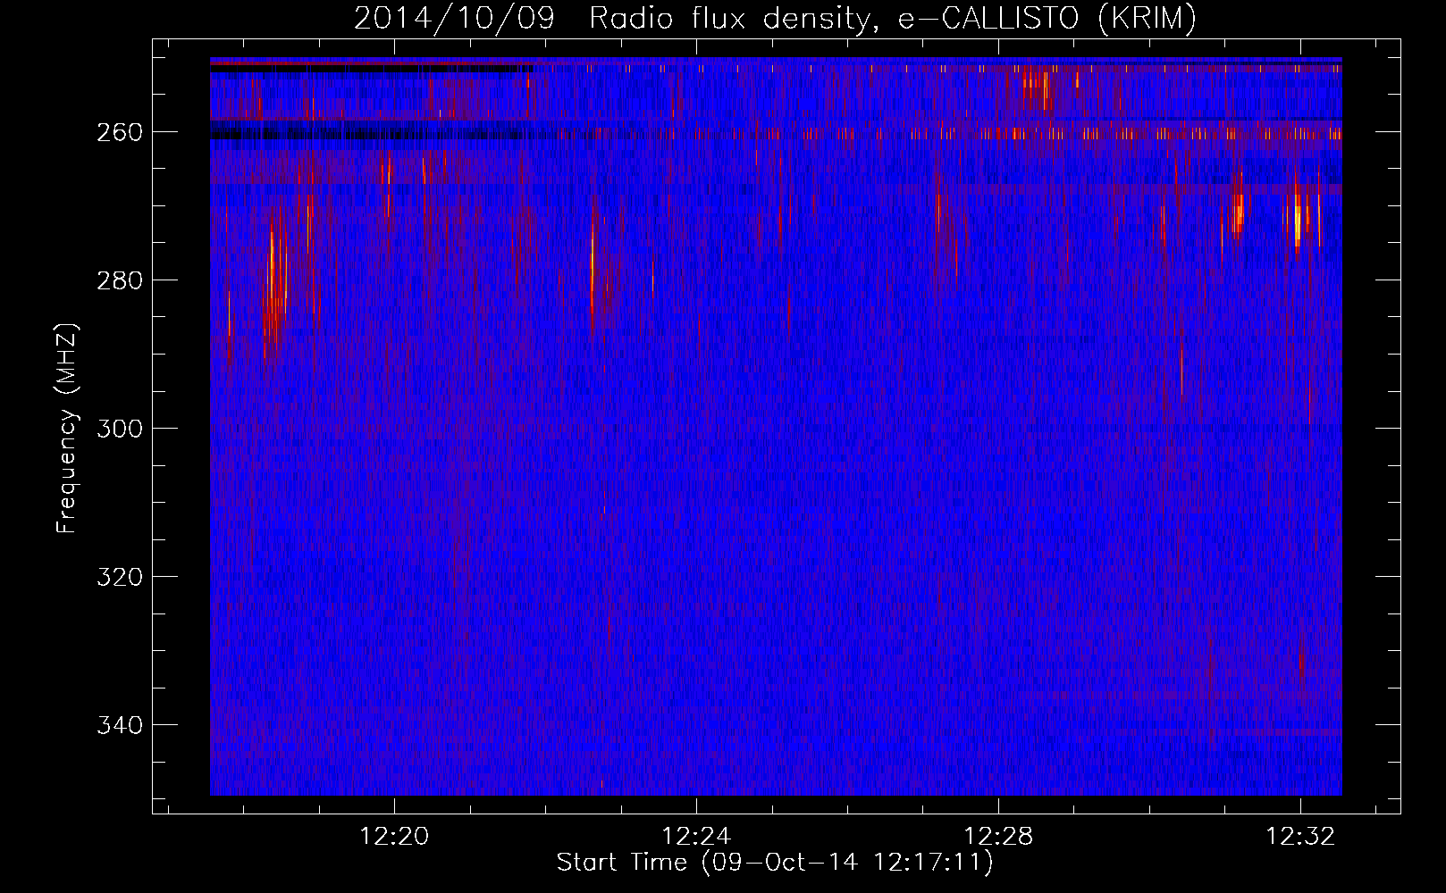Image resolution: width=1446 pixels, height=893 pixels.
Task: Click the 340 frequency tick label
Action: coord(120,725)
